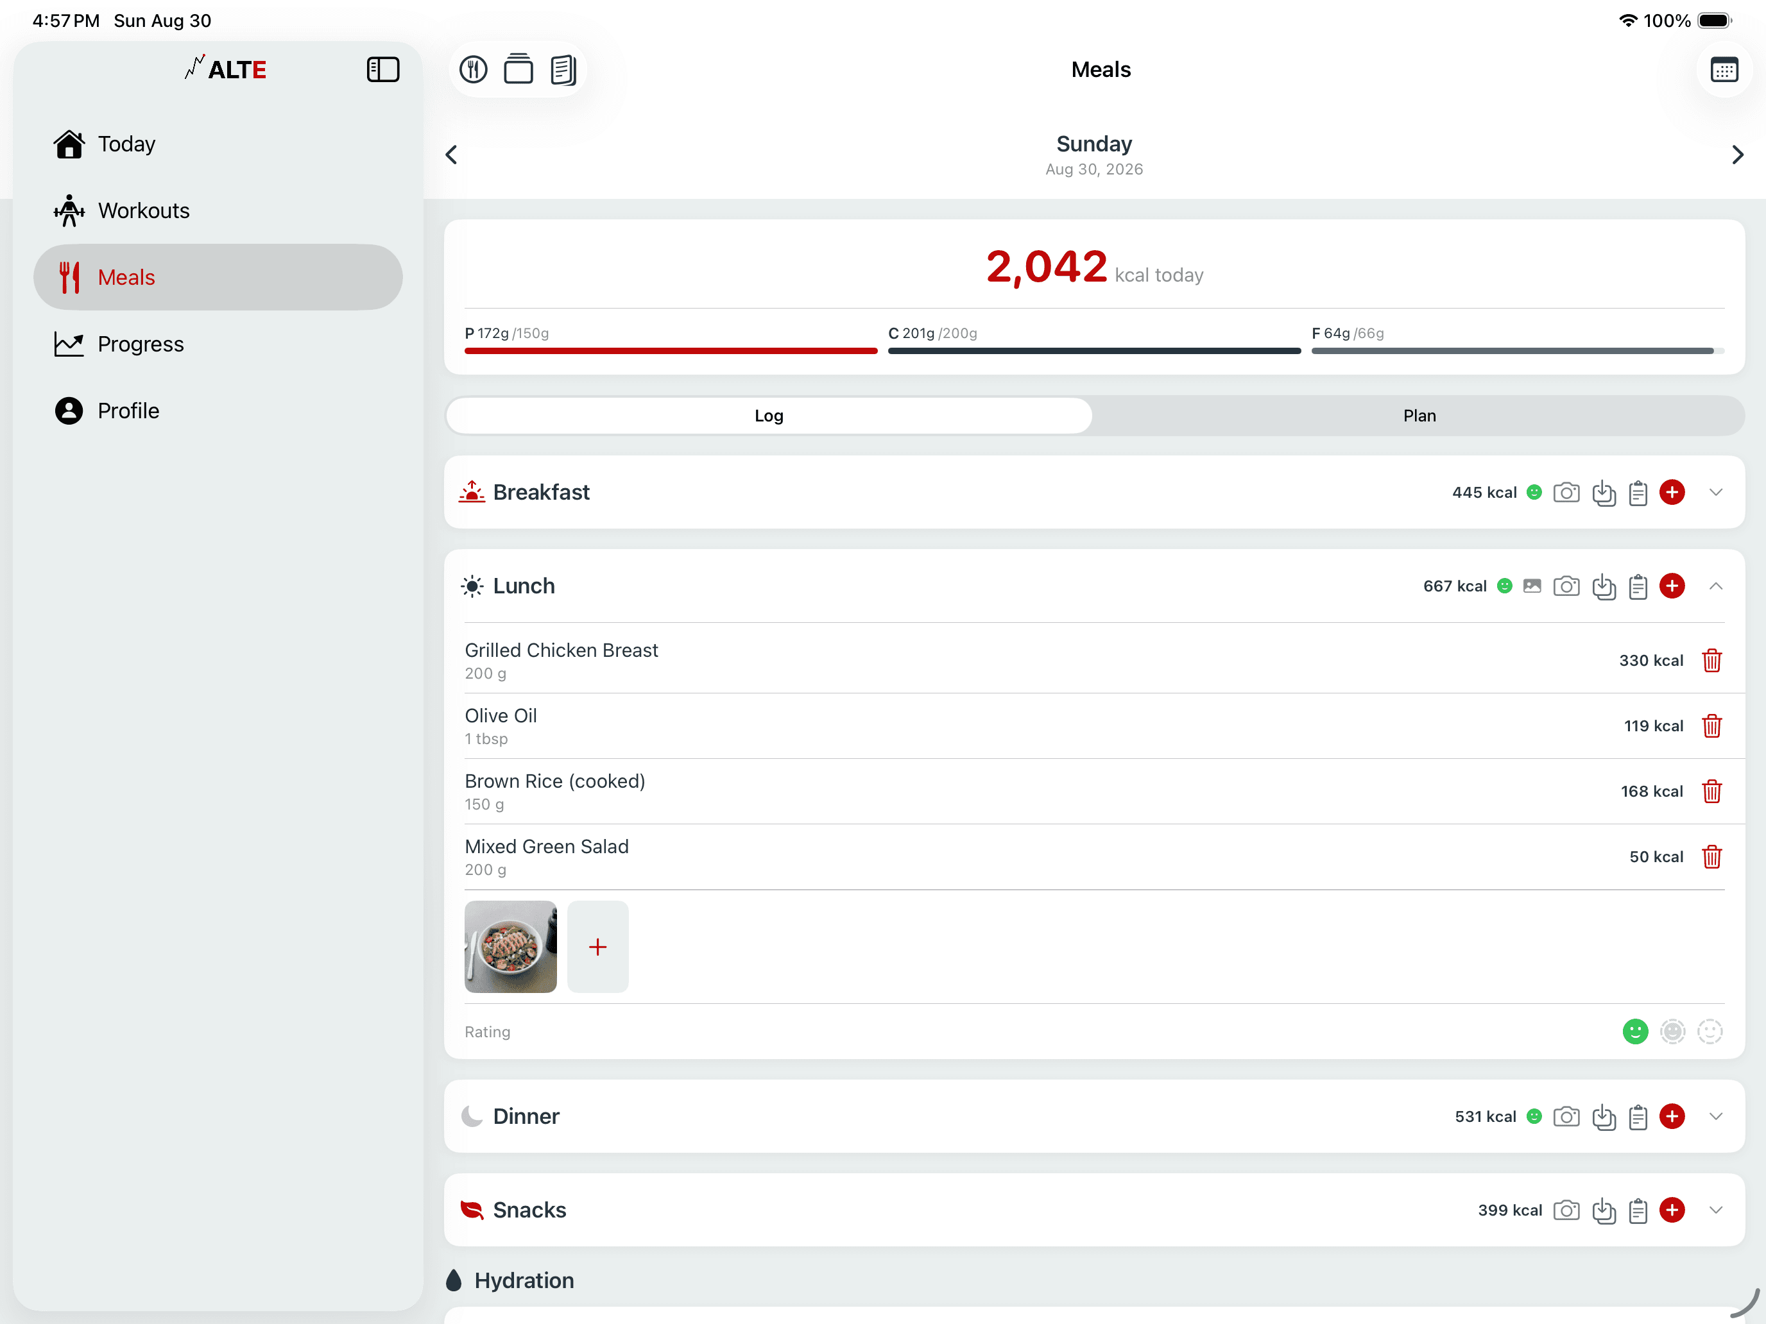Click the ALTE app logo

click(225, 69)
